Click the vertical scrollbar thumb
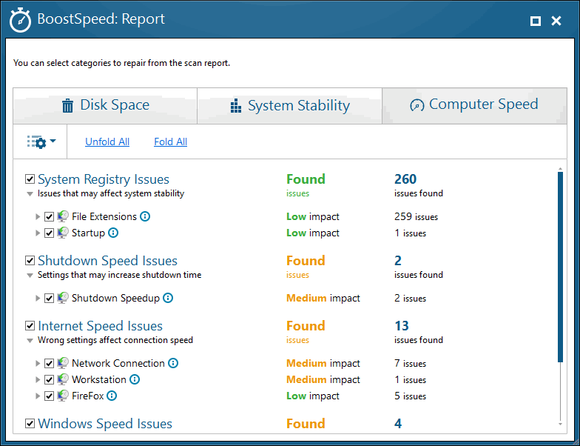Image resolution: width=580 pixels, height=446 pixels. pyautogui.click(x=561, y=267)
